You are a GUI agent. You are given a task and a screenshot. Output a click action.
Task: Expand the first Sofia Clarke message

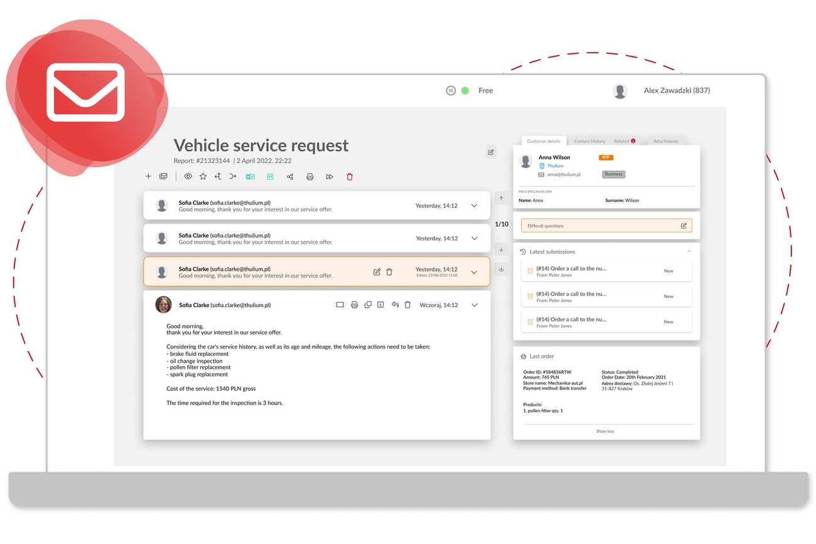[474, 206]
